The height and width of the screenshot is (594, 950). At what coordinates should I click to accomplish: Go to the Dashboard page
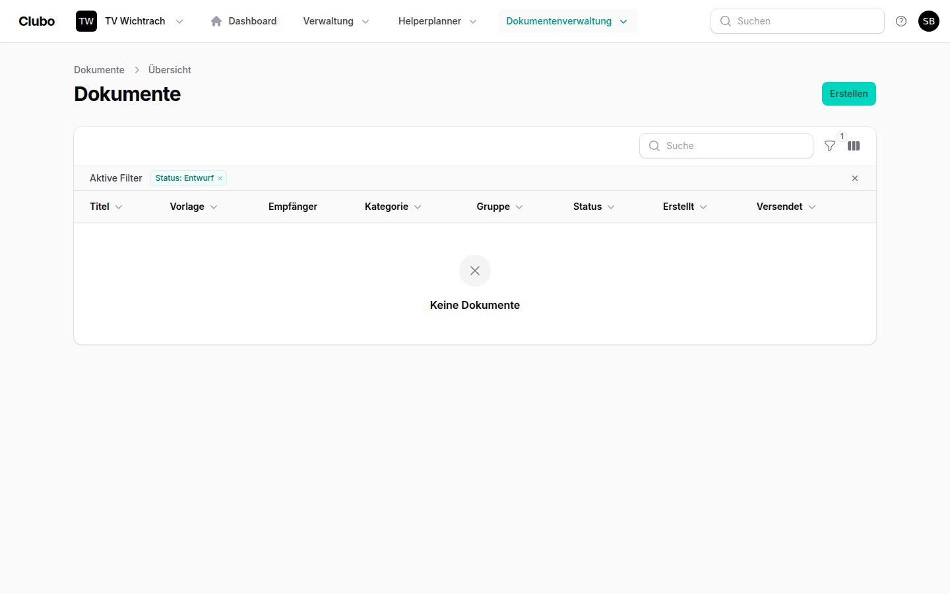tap(244, 21)
